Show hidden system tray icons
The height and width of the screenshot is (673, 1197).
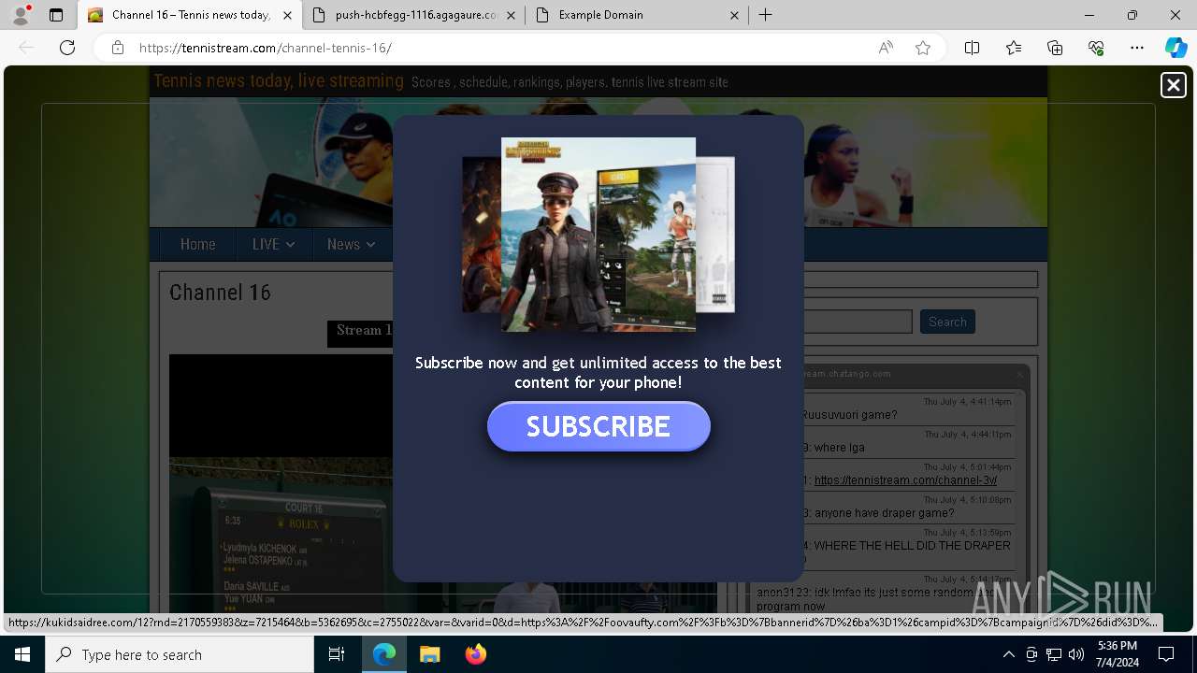tap(1008, 654)
